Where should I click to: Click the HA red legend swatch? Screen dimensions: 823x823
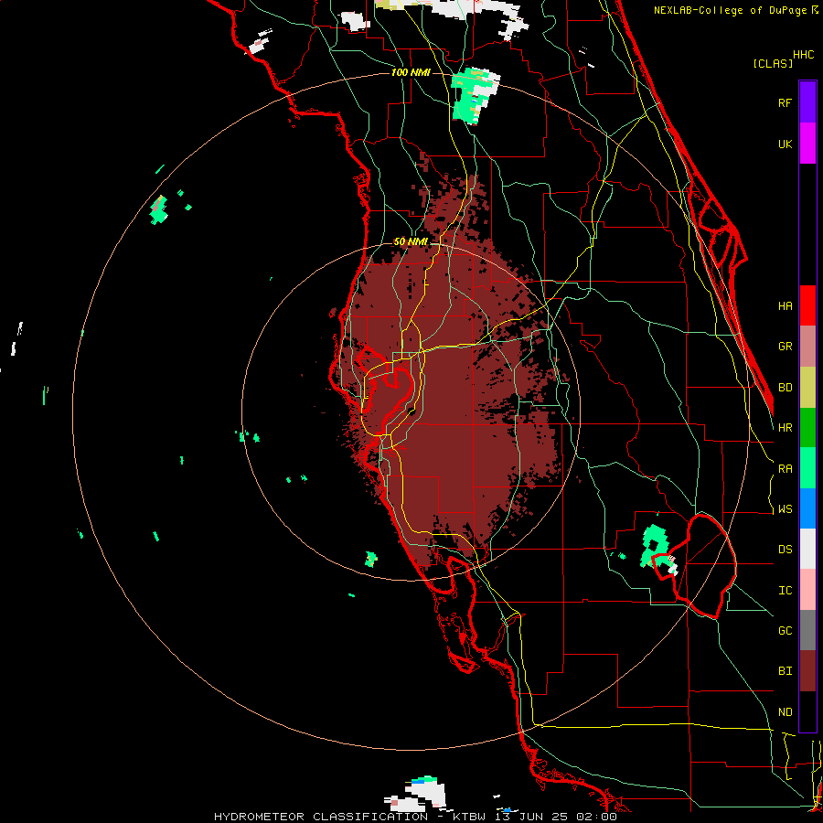[x=807, y=305]
